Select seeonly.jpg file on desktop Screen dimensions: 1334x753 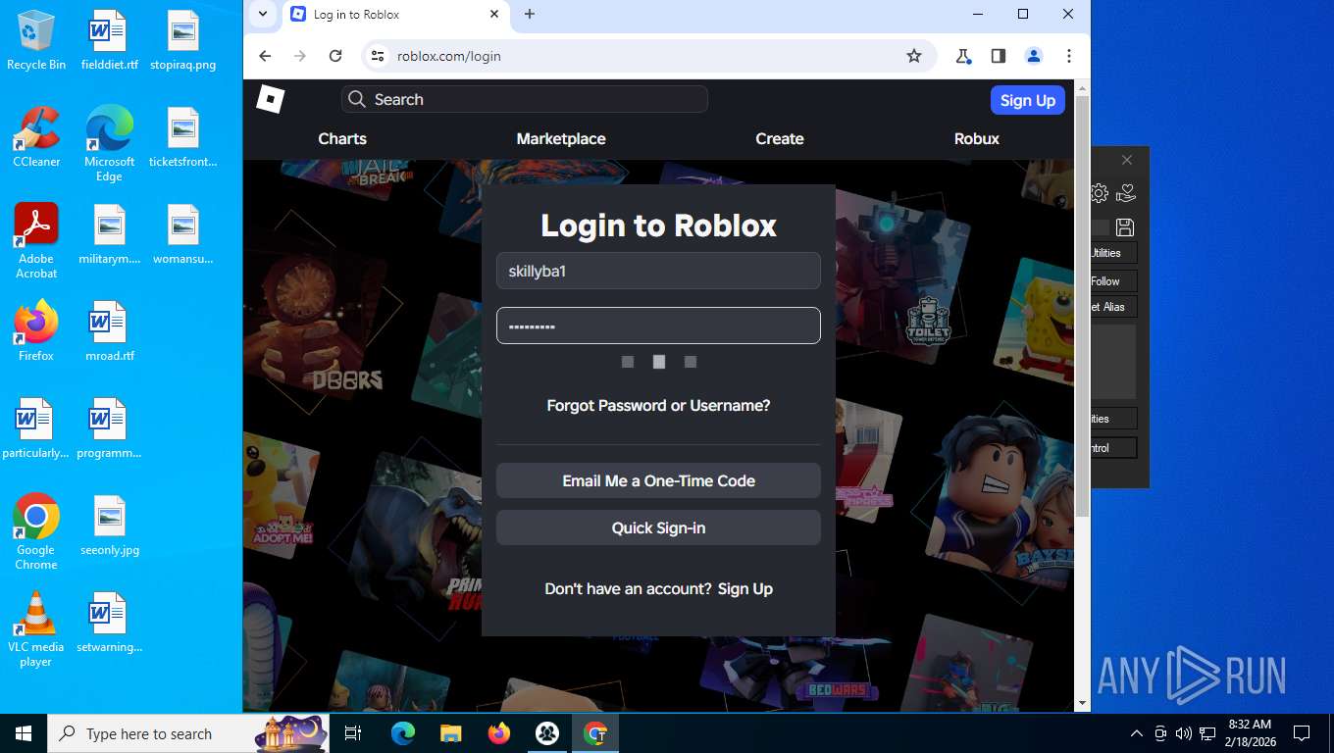point(109,526)
